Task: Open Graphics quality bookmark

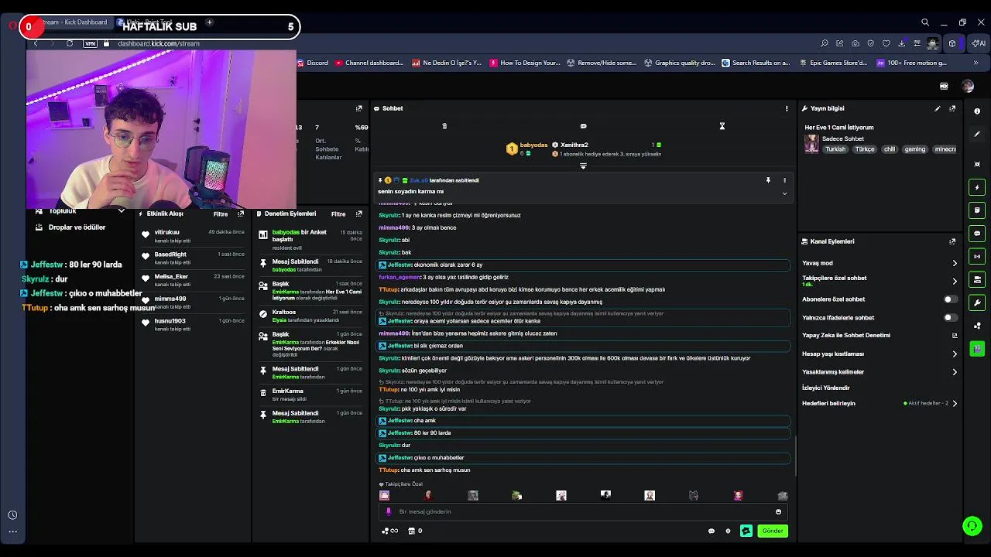Action: click(680, 63)
